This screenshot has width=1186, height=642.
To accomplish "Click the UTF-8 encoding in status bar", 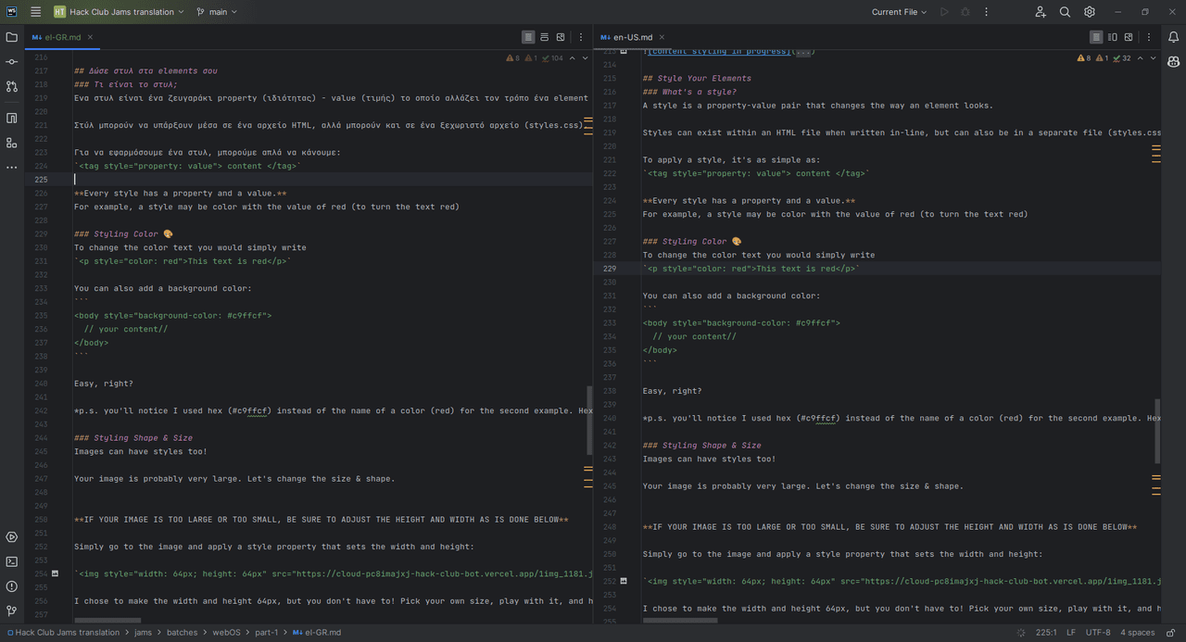I will 1098,633.
